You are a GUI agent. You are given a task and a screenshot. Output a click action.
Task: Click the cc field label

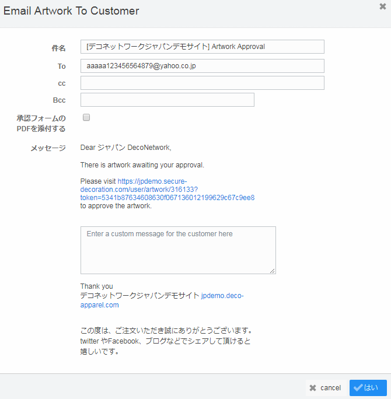[x=62, y=83]
